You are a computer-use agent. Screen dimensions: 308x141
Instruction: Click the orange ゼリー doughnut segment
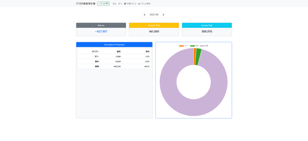click(x=195, y=57)
